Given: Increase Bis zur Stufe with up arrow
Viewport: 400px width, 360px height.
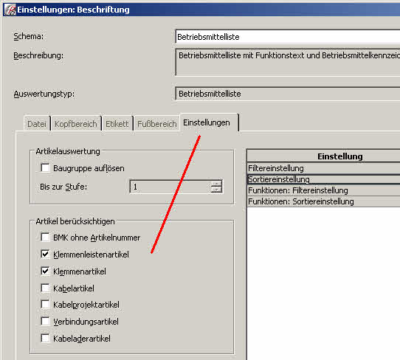Looking at the screenshot, I should (216, 184).
